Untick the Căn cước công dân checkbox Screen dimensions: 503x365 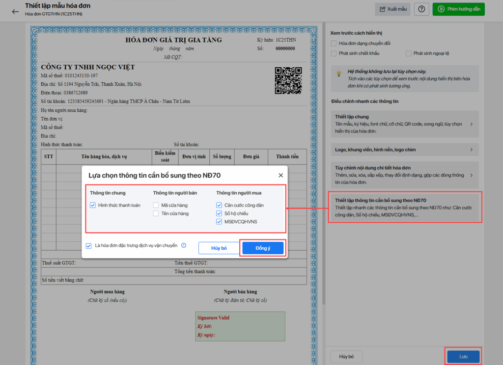coord(219,205)
